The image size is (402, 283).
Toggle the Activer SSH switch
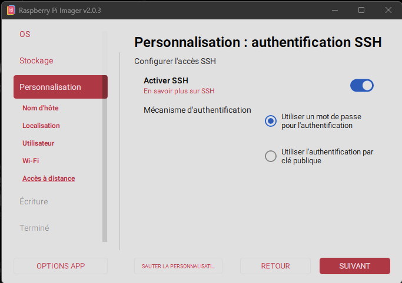361,86
